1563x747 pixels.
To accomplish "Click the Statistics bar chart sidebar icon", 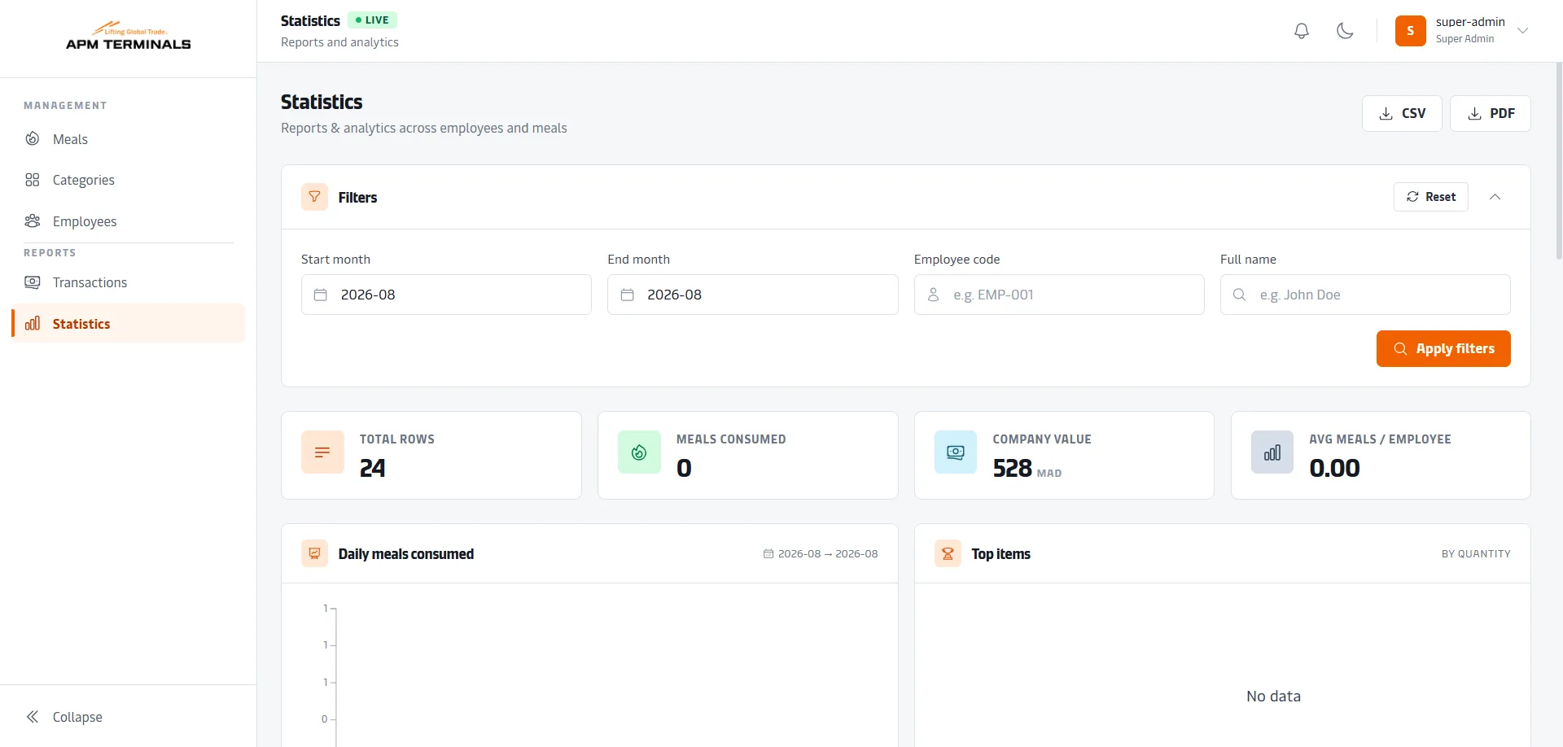I will 33,323.
